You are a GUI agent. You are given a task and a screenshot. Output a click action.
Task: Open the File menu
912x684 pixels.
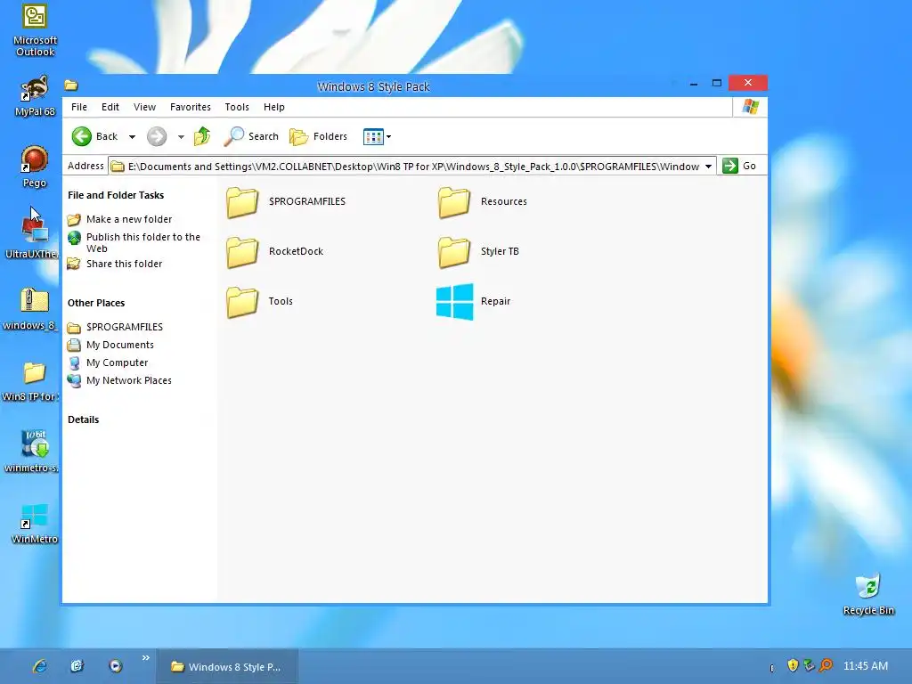tap(79, 107)
